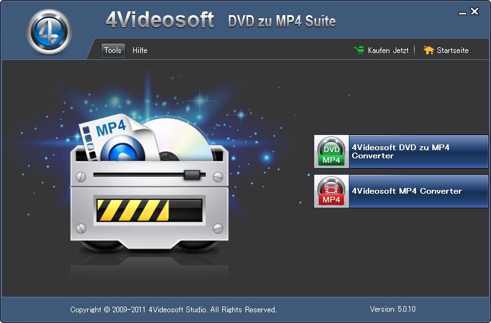
Task: Click the Version 5.0.10 label
Action: (393, 309)
